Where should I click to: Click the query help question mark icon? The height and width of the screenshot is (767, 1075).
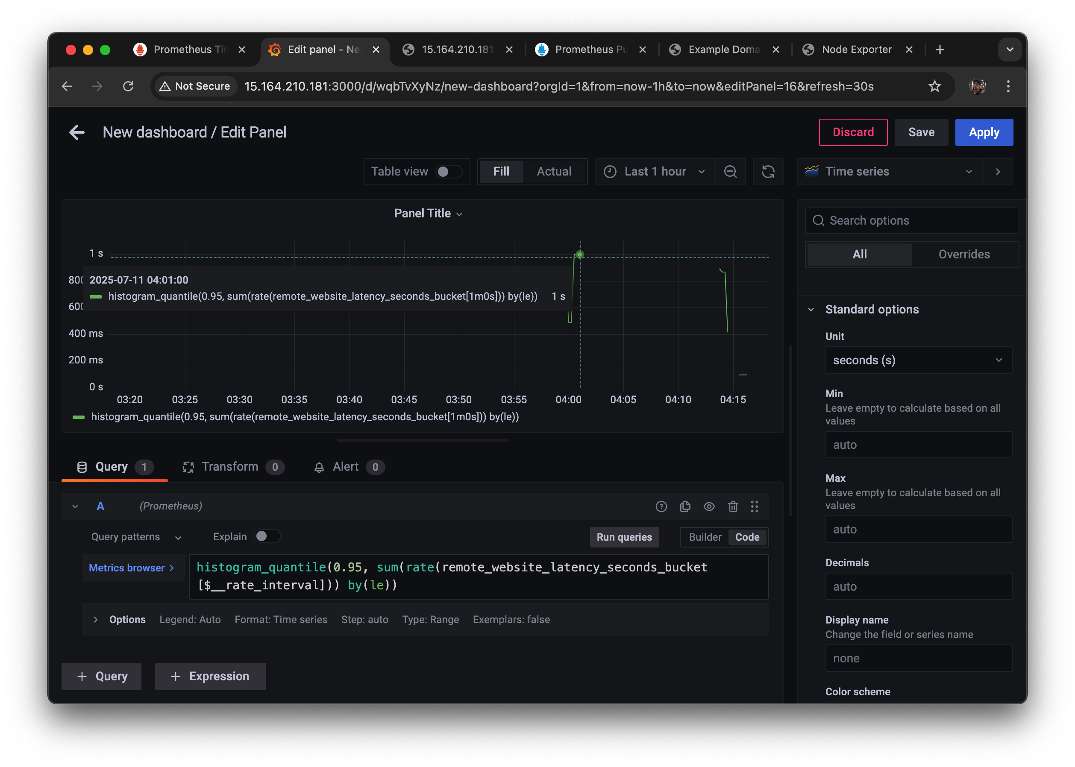pyautogui.click(x=661, y=506)
